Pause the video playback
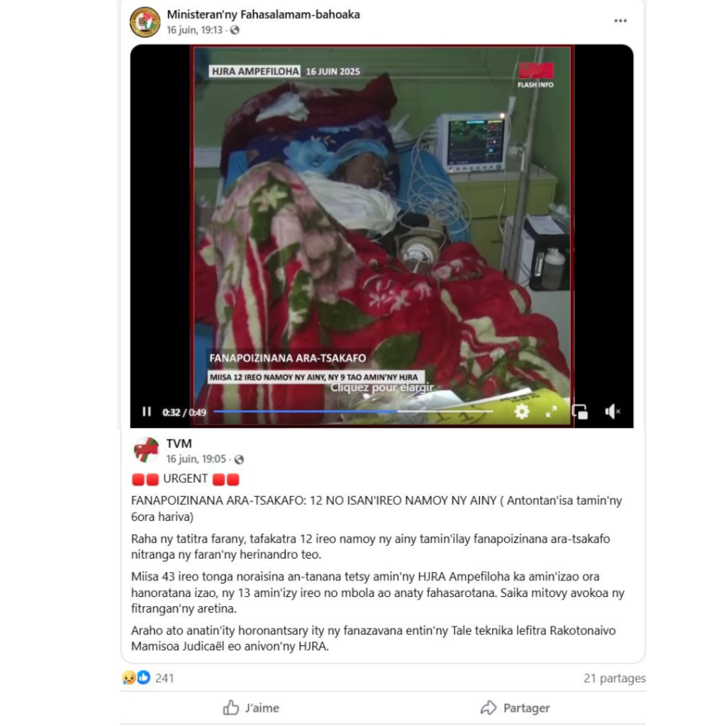This screenshot has height=726, width=726. pos(146,412)
